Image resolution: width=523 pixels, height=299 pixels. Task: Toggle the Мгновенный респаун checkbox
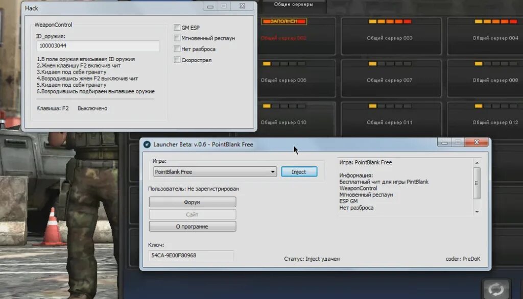[177, 38]
